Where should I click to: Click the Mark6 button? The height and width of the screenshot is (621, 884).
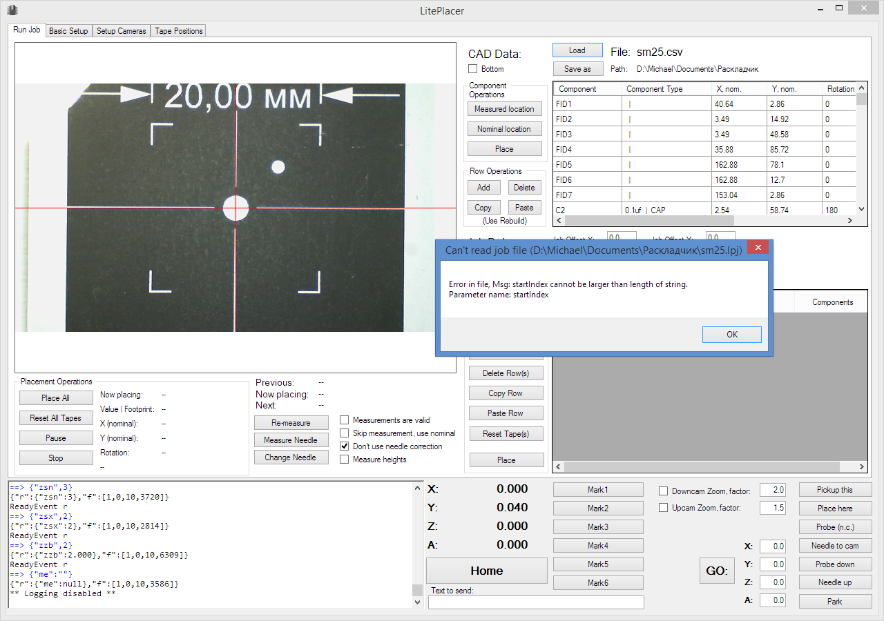[598, 583]
